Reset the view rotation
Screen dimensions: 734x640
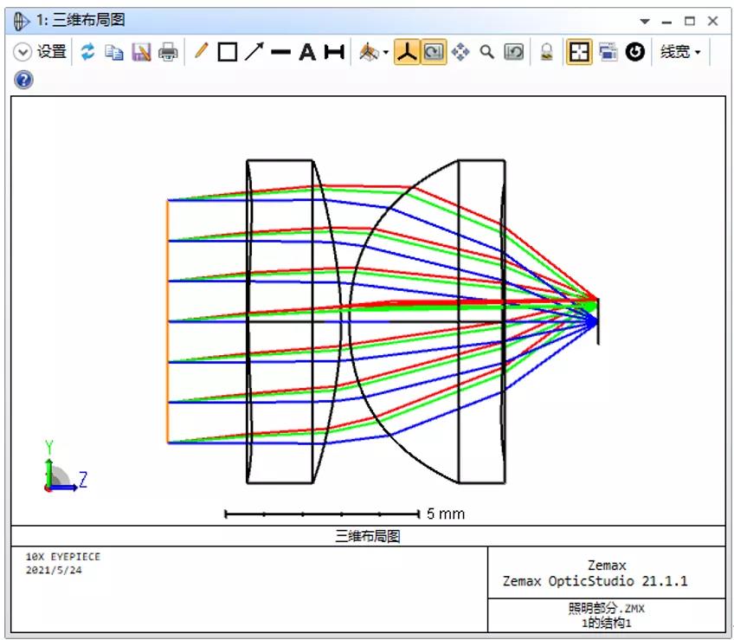(513, 52)
